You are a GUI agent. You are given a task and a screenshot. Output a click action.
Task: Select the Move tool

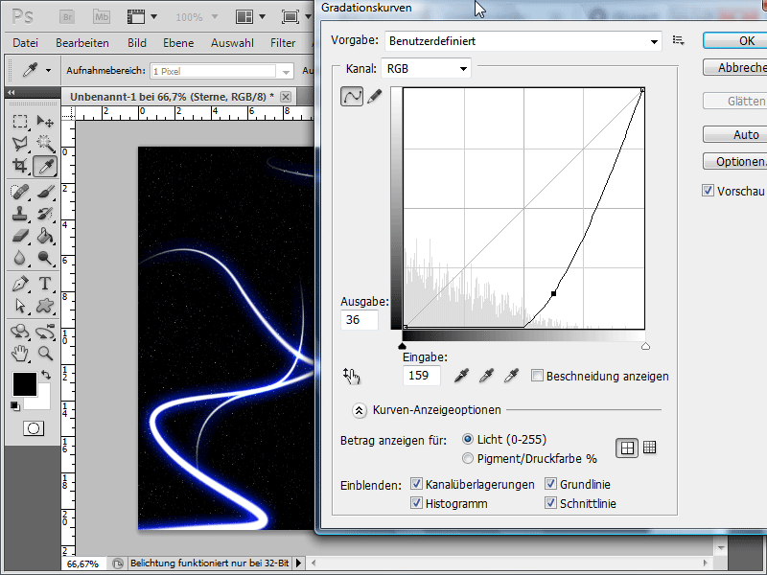click(x=45, y=121)
